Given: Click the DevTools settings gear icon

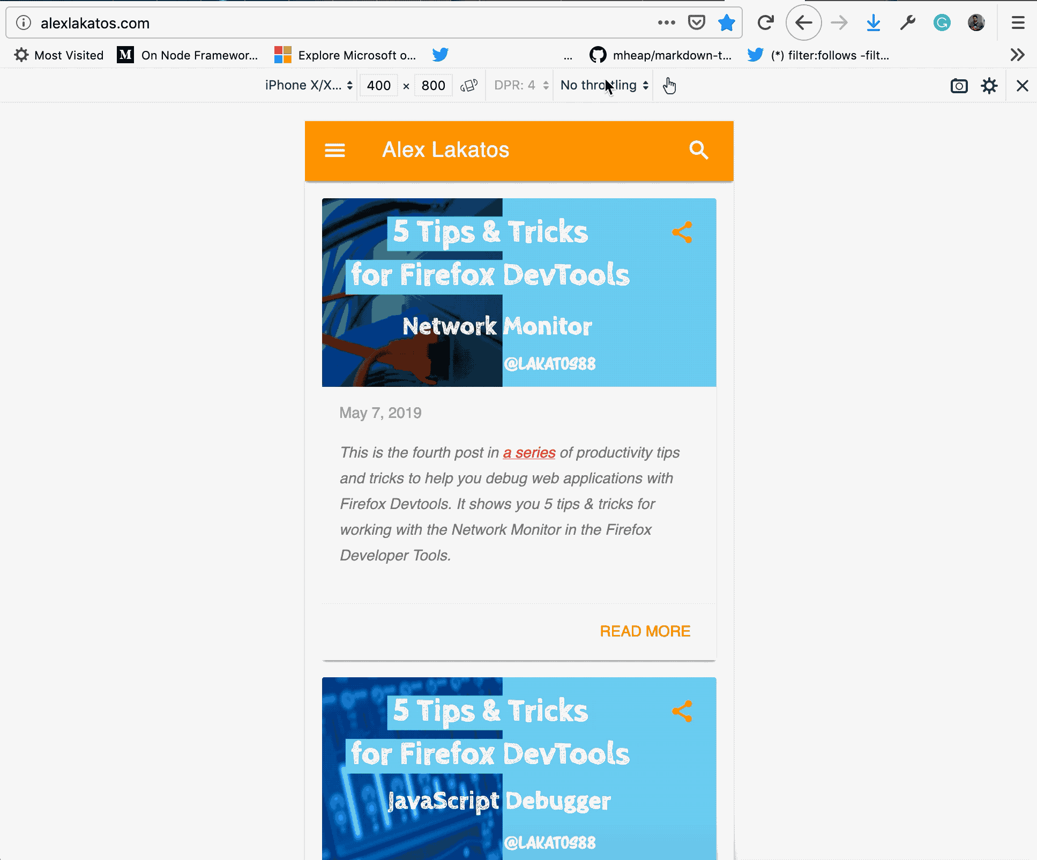Looking at the screenshot, I should (990, 85).
